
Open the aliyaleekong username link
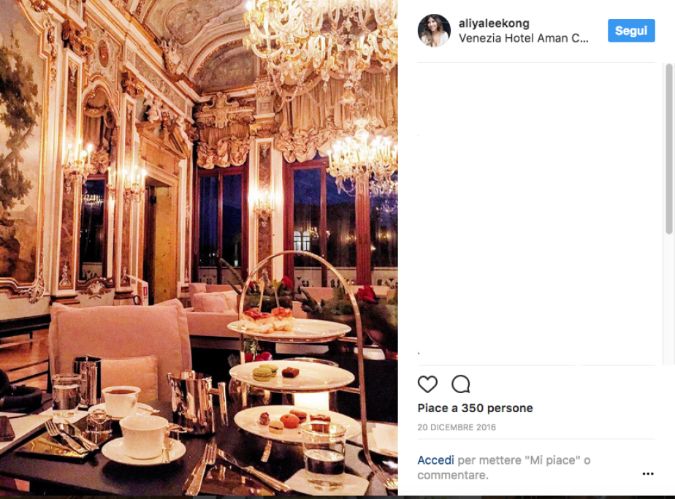494,23
